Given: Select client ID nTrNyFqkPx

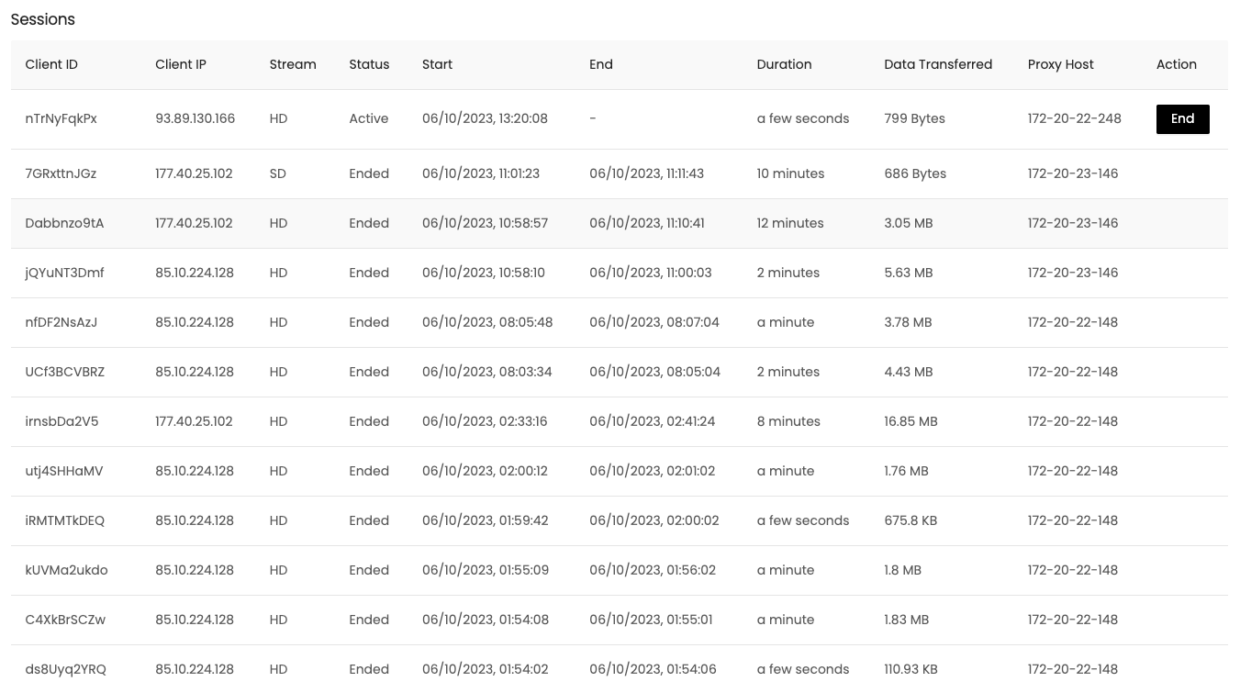Looking at the screenshot, I should click(61, 118).
